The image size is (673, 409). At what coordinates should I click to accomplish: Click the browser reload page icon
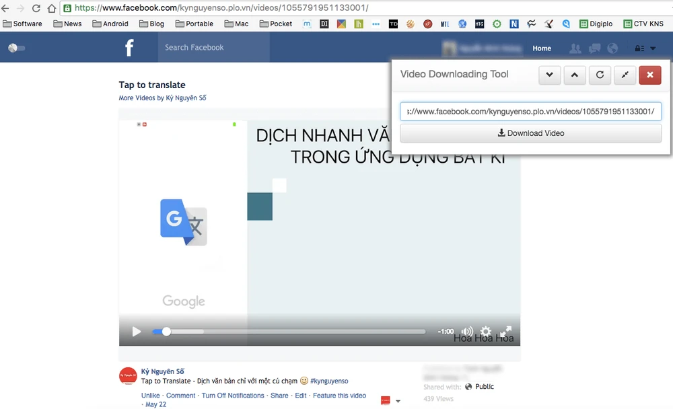point(36,8)
